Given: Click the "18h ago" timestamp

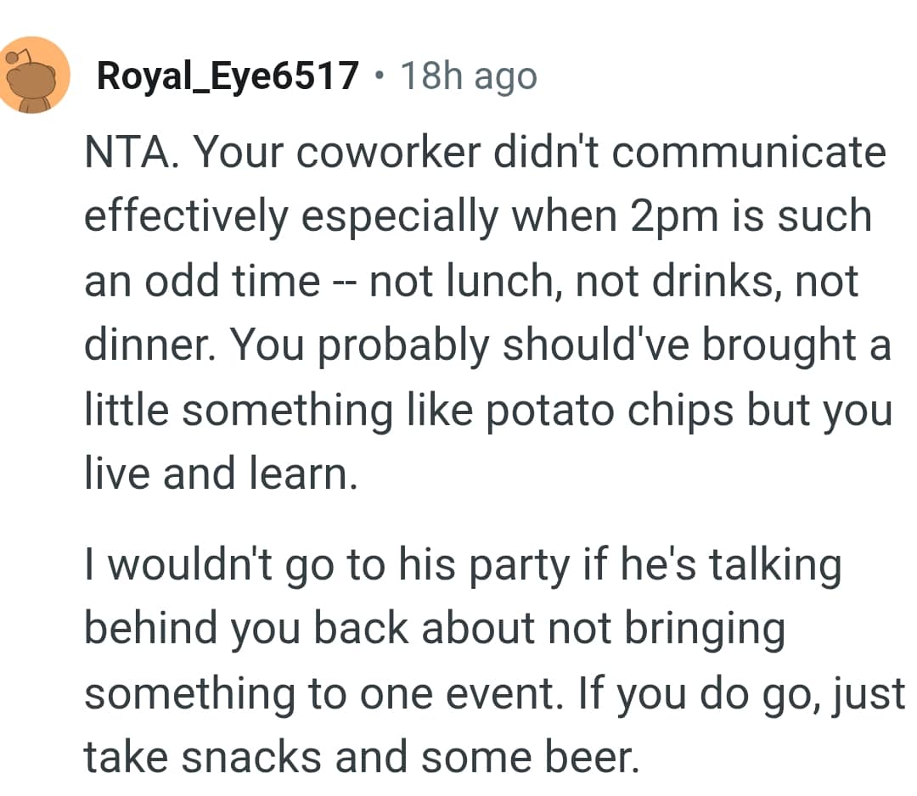Looking at the screenshot, I should coord(468,77).
